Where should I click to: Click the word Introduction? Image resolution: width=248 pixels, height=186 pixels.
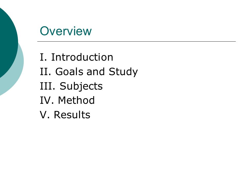(x=82, y=57)
